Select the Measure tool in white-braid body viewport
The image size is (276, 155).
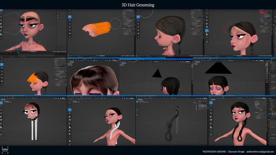tap(70, 127)
